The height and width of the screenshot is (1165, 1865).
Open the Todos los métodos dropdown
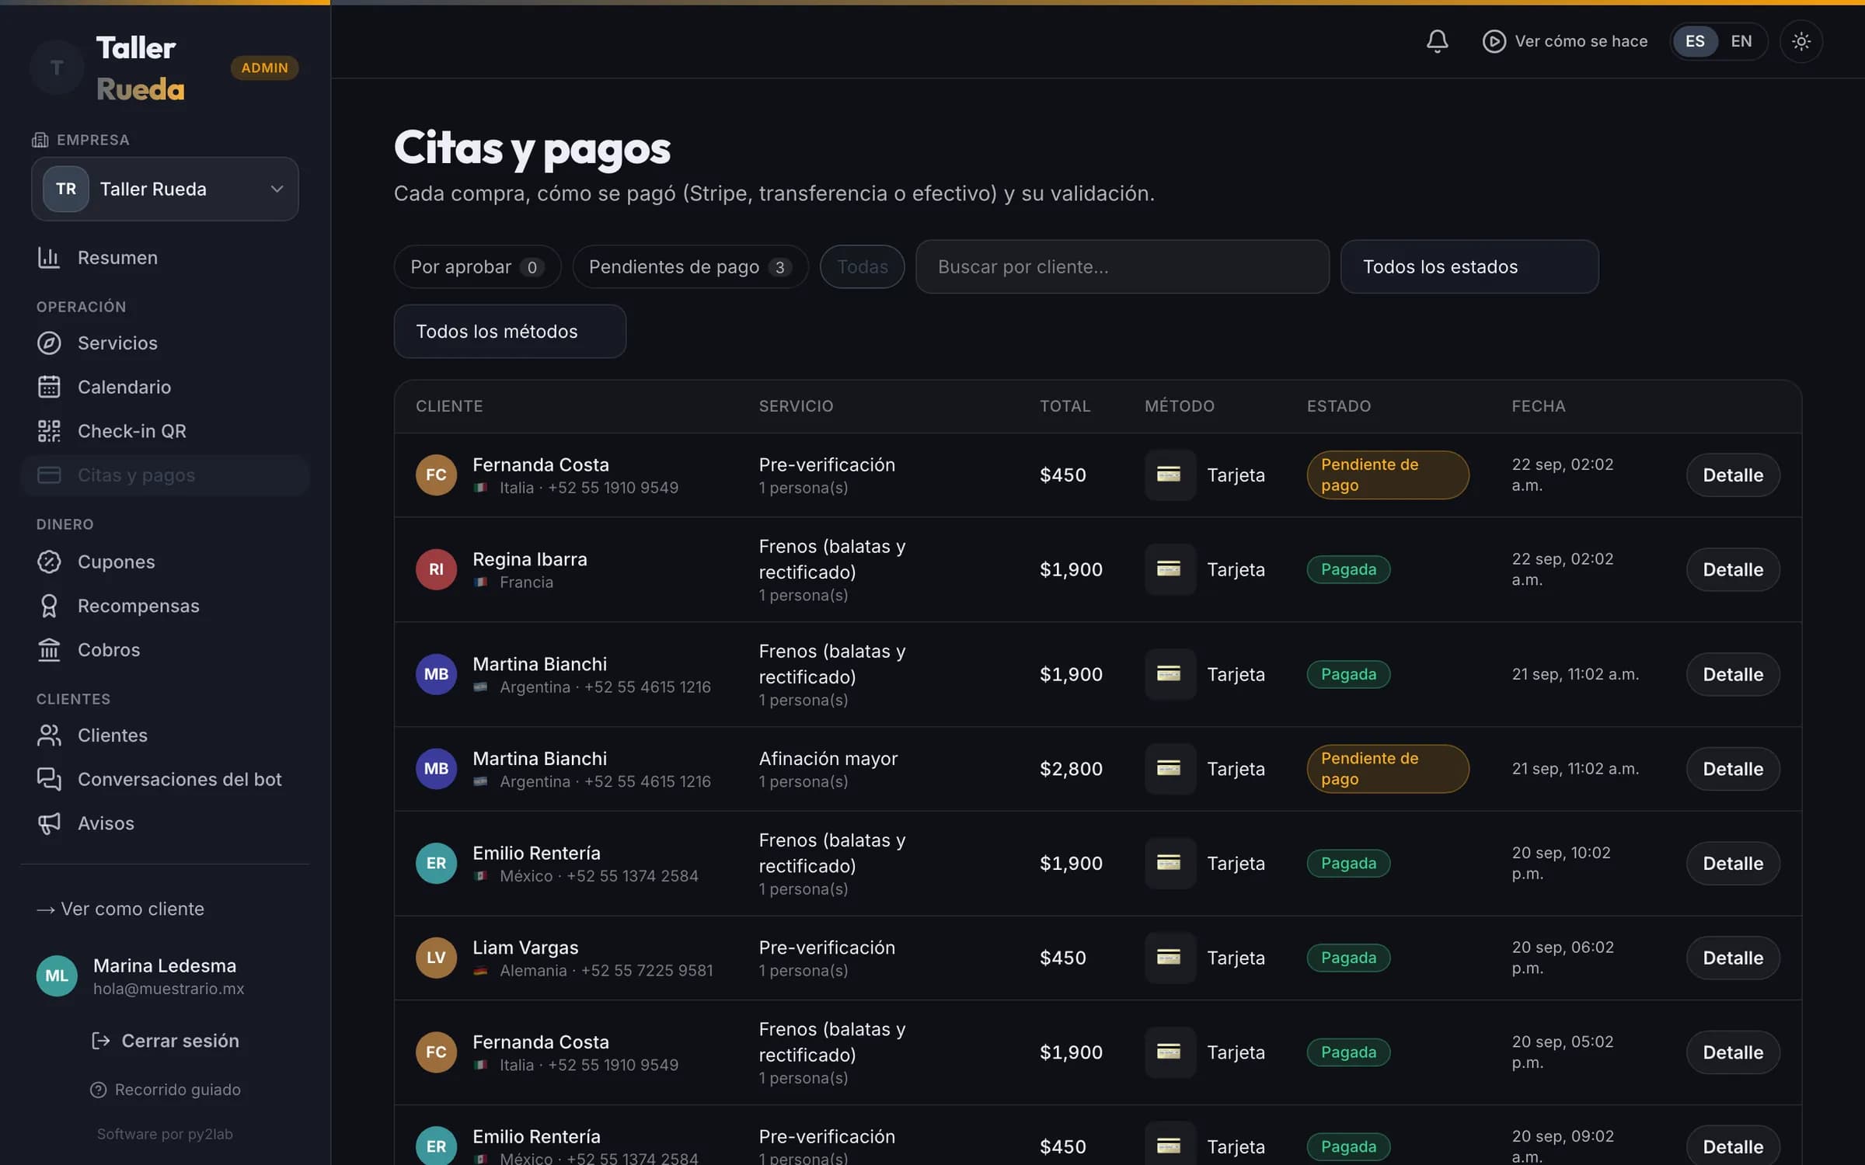tap(510, 332)
